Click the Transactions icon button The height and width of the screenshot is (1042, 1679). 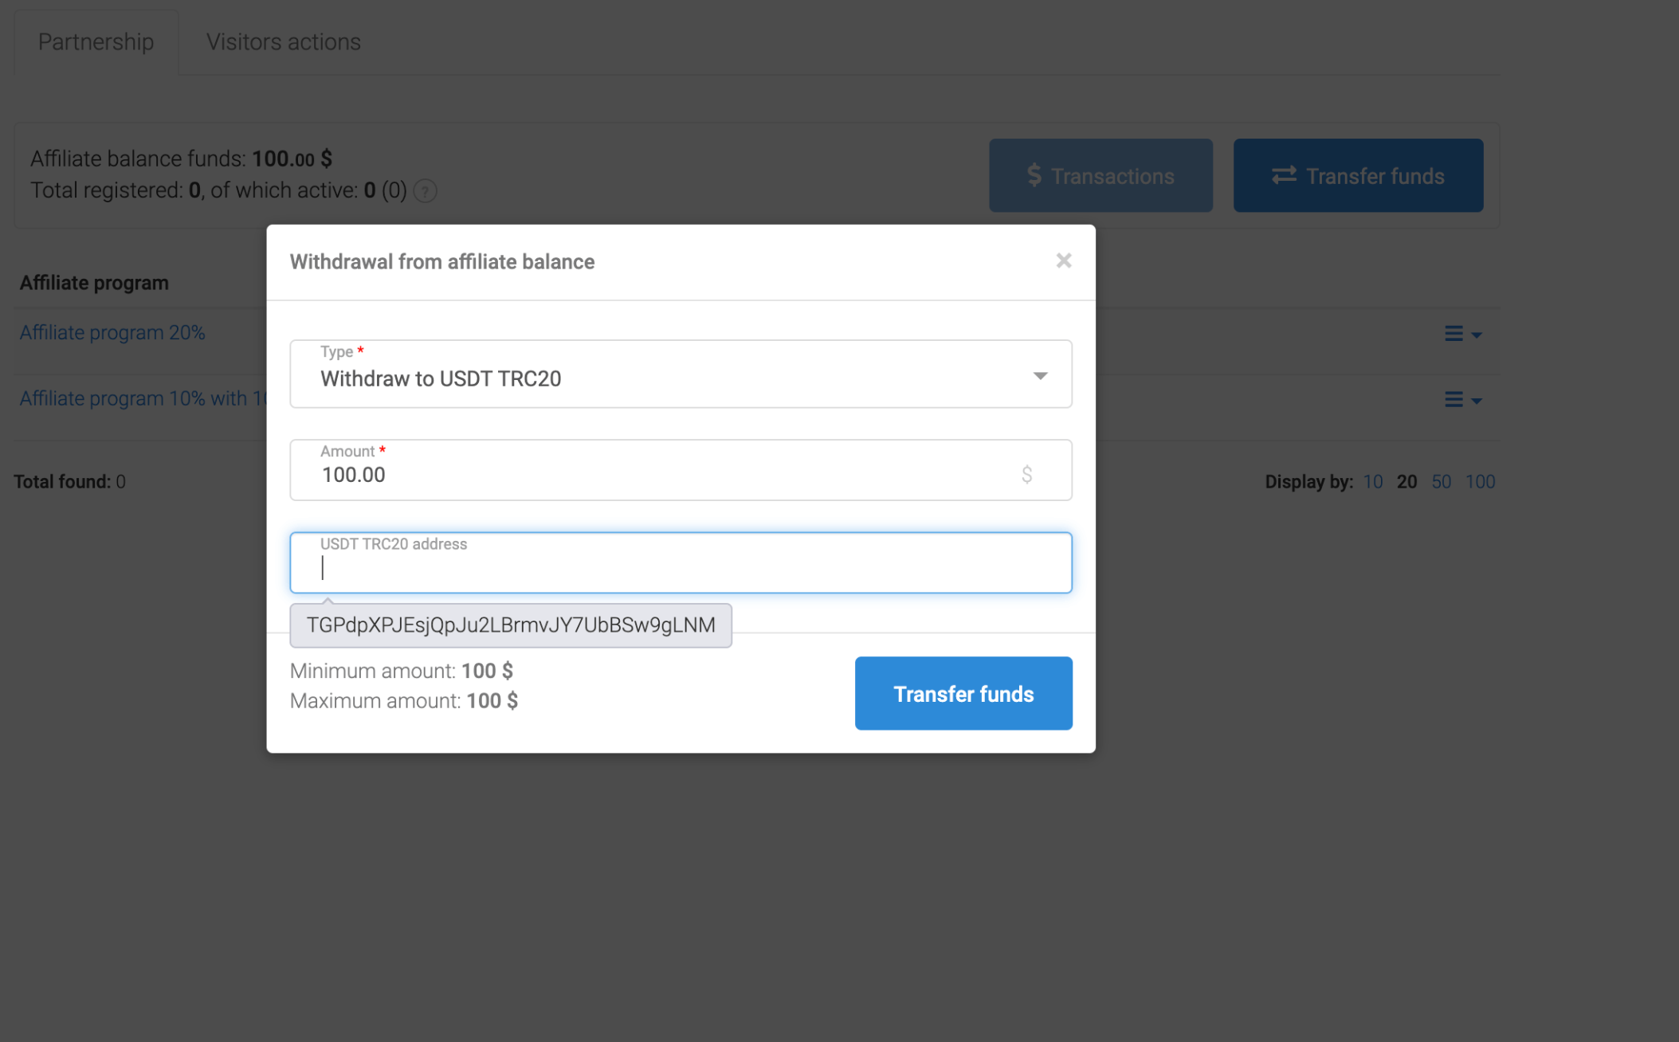[x=1100, y=177]
